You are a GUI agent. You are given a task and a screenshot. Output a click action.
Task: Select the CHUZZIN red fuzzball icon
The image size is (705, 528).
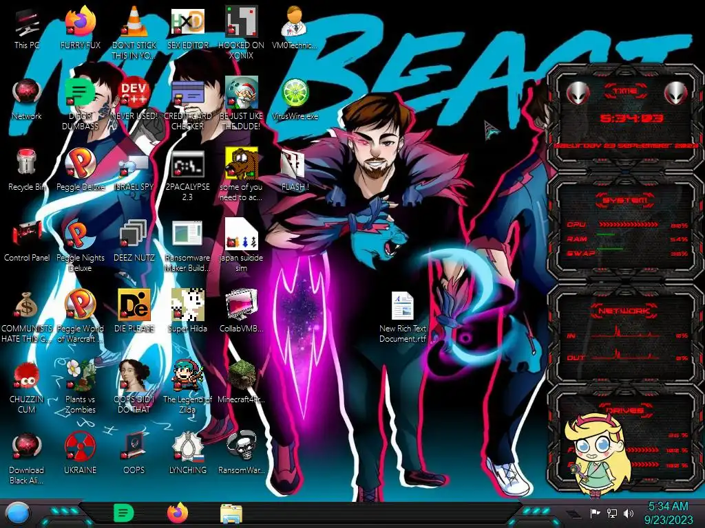27,375
